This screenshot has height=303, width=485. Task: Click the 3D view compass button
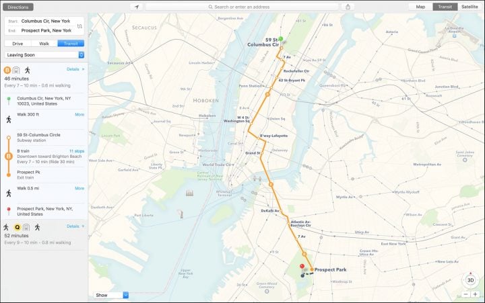tap(470, 280)
